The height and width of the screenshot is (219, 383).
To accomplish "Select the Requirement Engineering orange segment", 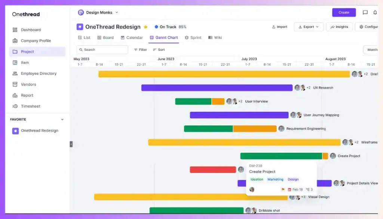I will coord(255,128).
